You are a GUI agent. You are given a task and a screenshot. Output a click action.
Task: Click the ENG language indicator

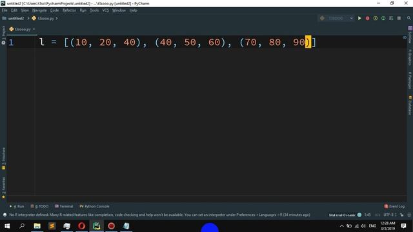pos(372,226)
